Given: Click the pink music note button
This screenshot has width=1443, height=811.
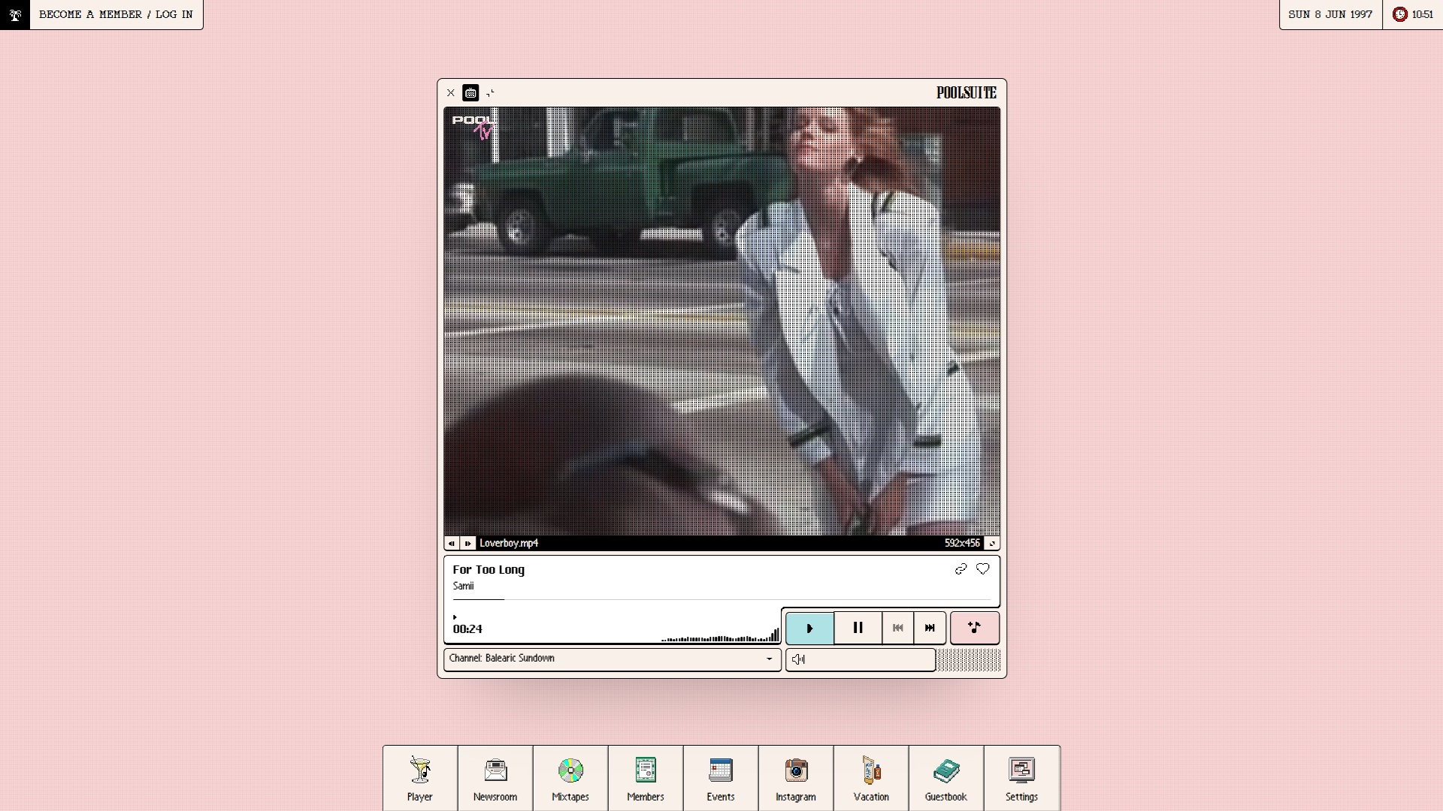Looking at the screenshot, I should coord(975,628).
